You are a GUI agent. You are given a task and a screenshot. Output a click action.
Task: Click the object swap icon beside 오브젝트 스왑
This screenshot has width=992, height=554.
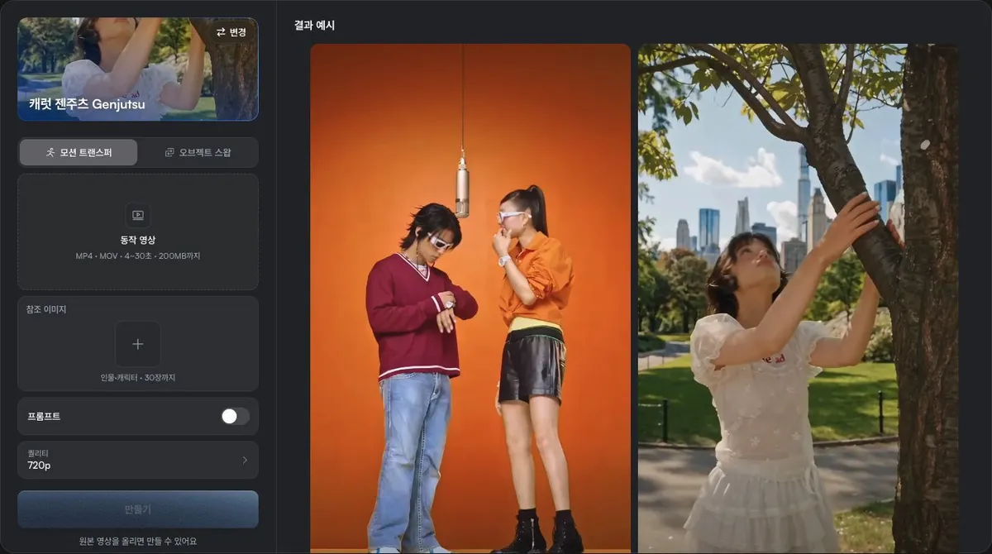point(169,152)
